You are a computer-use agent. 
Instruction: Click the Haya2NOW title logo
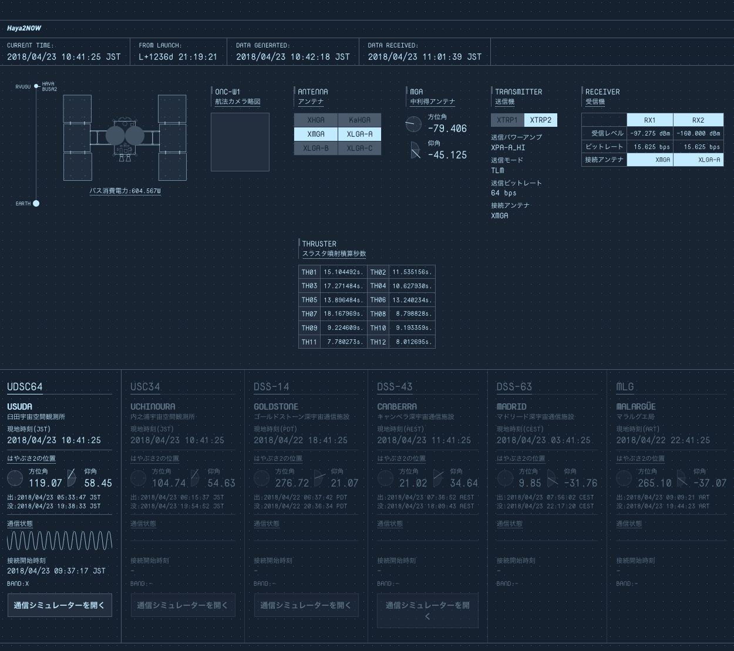click(x=24, y=28)
